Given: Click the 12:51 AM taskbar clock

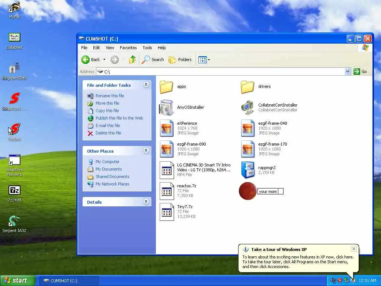Looking at the screenshot, I should point(367,281).
